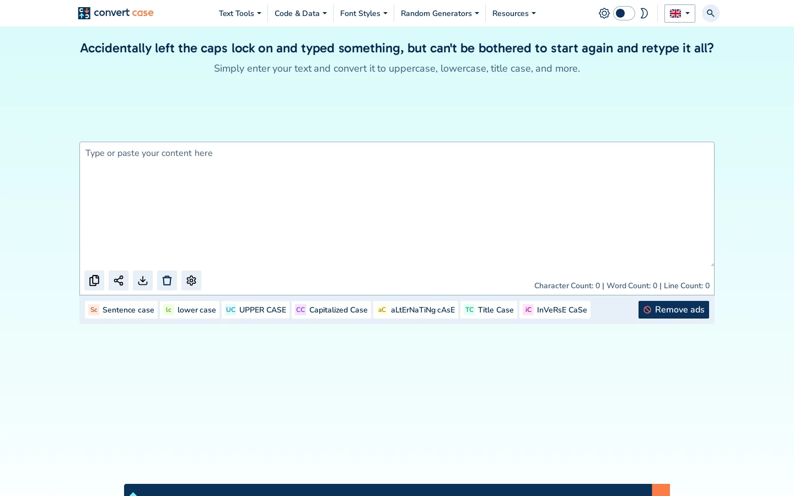Click the textarea resize handle corner

[x=712, y=264]
